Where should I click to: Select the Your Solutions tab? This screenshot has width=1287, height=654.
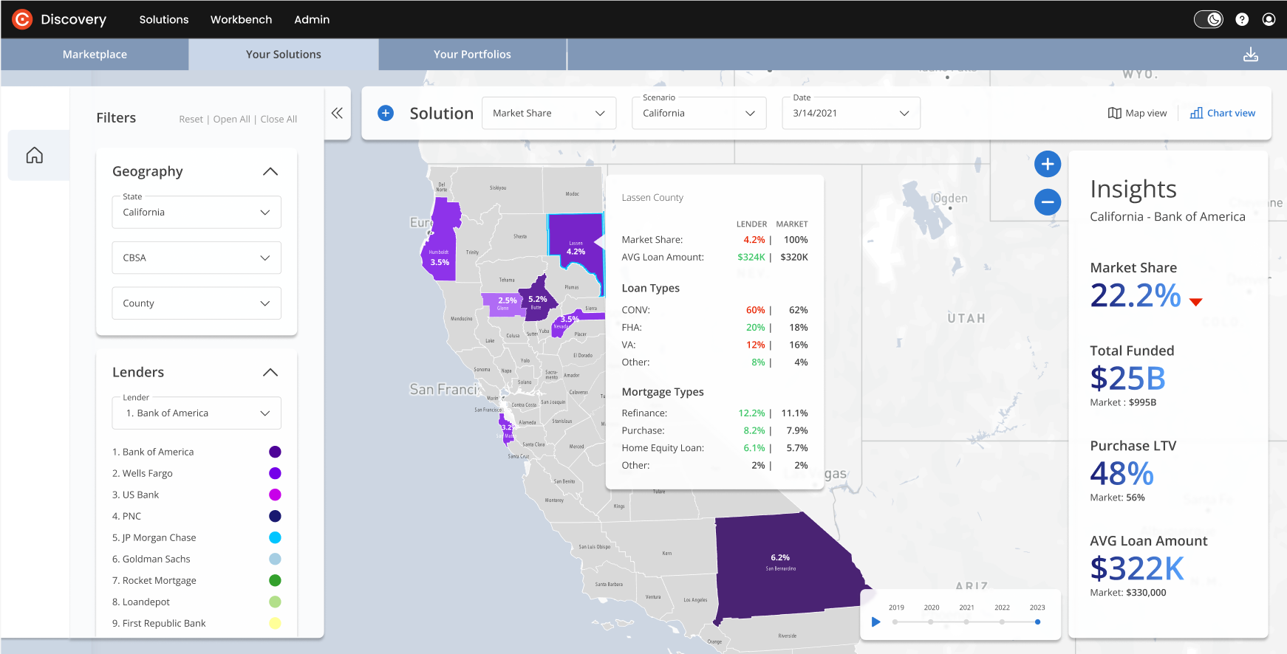(x=284, y=55)
